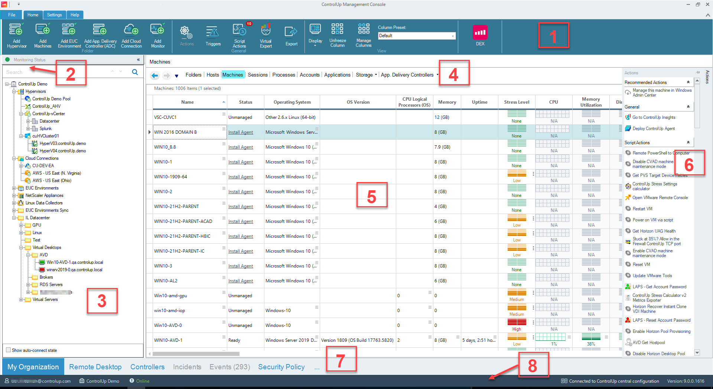Open the Controllers bottom tab
The height and width of the screenshot is (389, 713).
coord(147,367)
